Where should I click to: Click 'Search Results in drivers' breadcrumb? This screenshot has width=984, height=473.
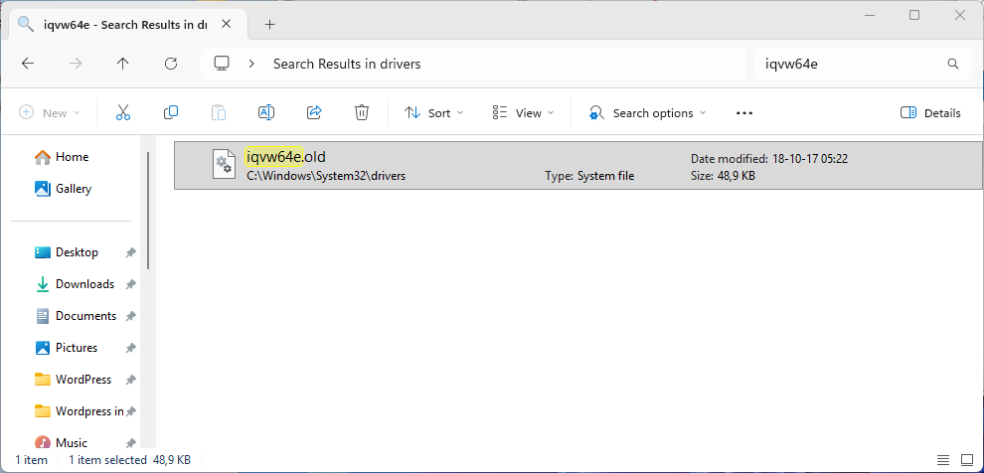347,64
